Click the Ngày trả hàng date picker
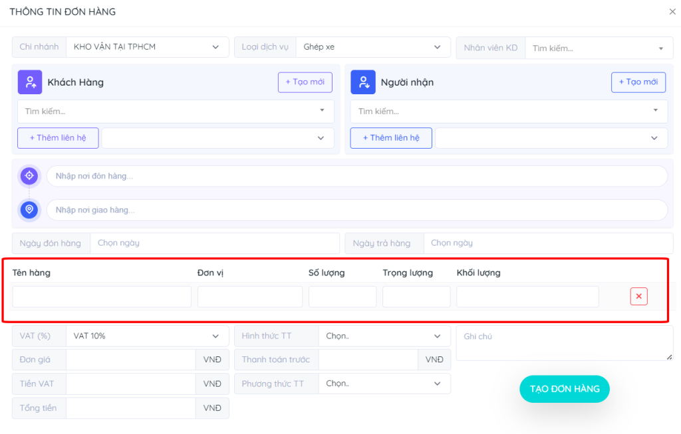Image resolution: width=681 pixels, height=434 pixels. [x=547, y=244]
